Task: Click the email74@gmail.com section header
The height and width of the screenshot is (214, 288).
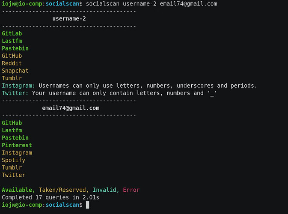Action: pos(71,108)
